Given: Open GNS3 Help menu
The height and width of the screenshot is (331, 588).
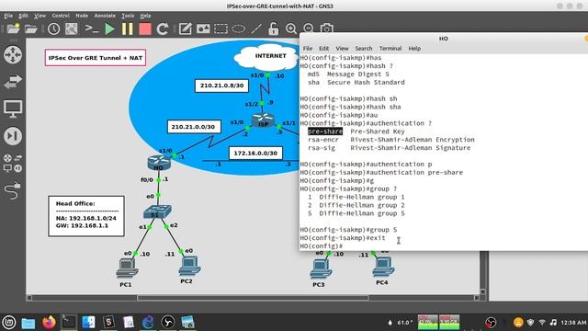Looking at the screenshot, I should (x=145, y=16).
